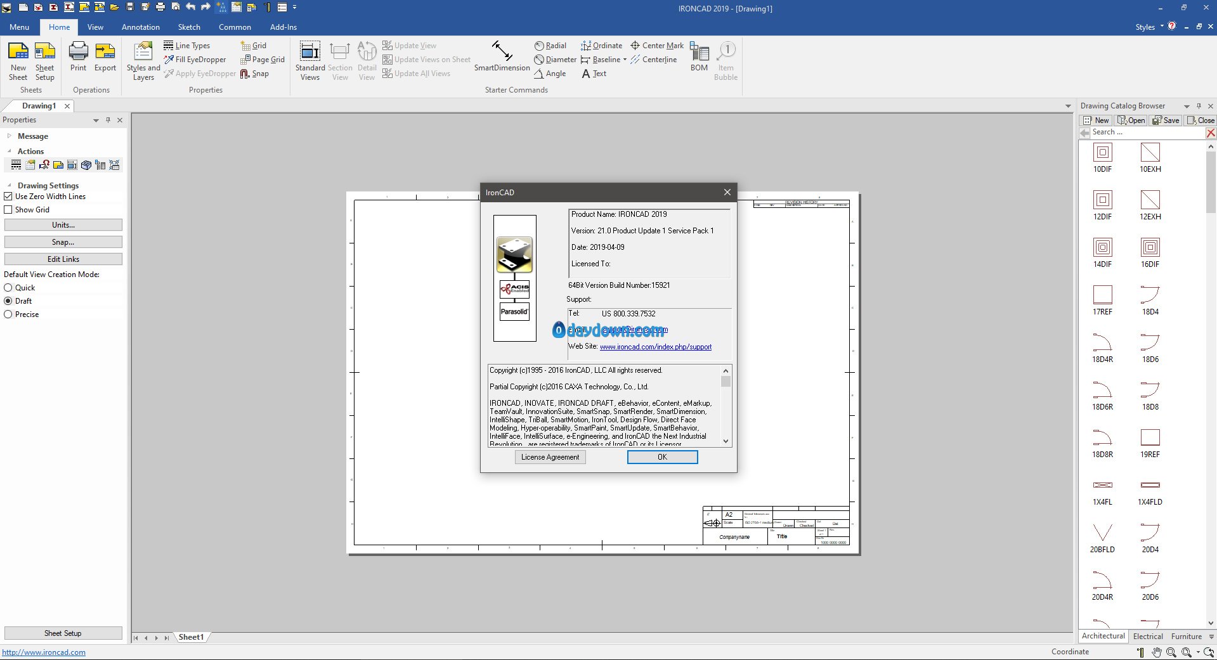Open Sheet Setup from the ribbon

[44, 61]
